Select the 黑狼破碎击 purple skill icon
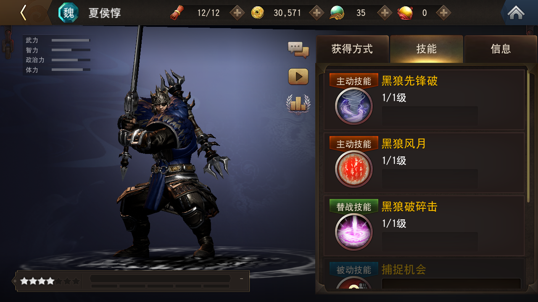538x302 pixels. coord(354,232)
